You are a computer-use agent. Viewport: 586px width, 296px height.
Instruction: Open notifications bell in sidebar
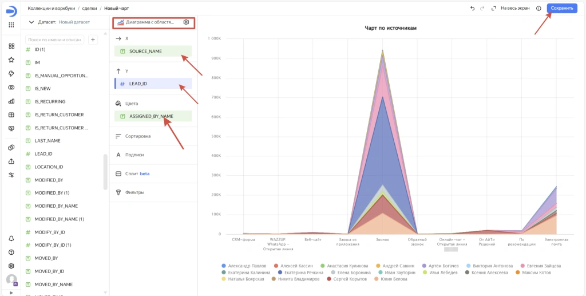click(11, 238)
